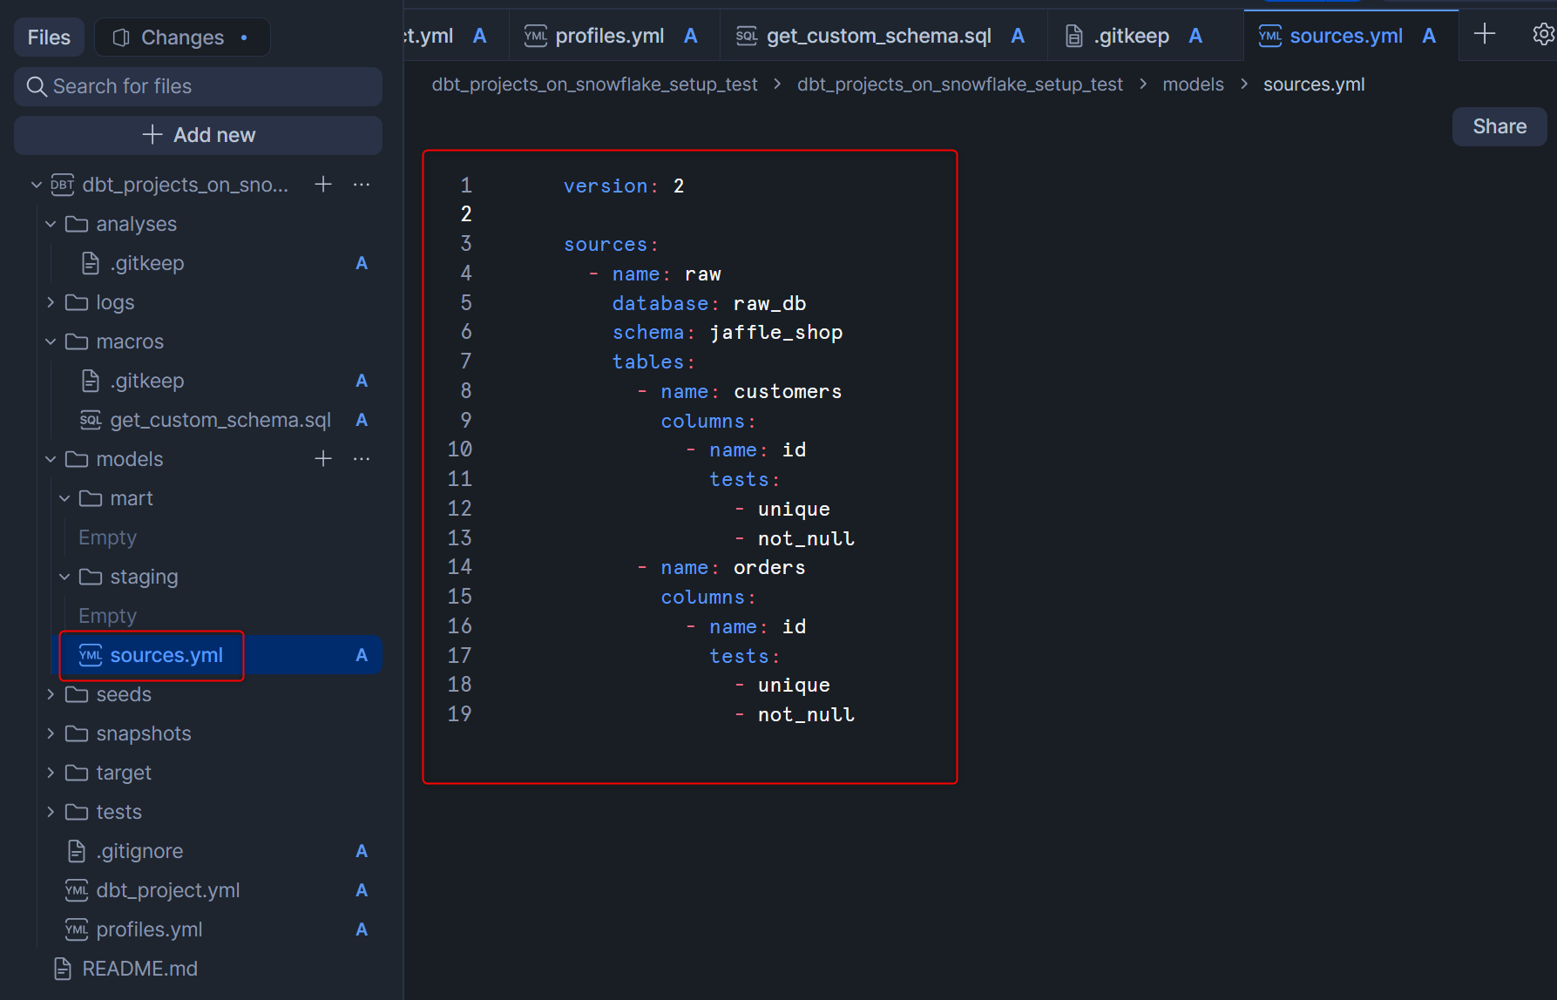Image resolution: width=1557 pixels, height=1000 pixels.
Task: Open the ellipsis menu beside models folder
Action: pyautogui.click(x=362, y=459)
